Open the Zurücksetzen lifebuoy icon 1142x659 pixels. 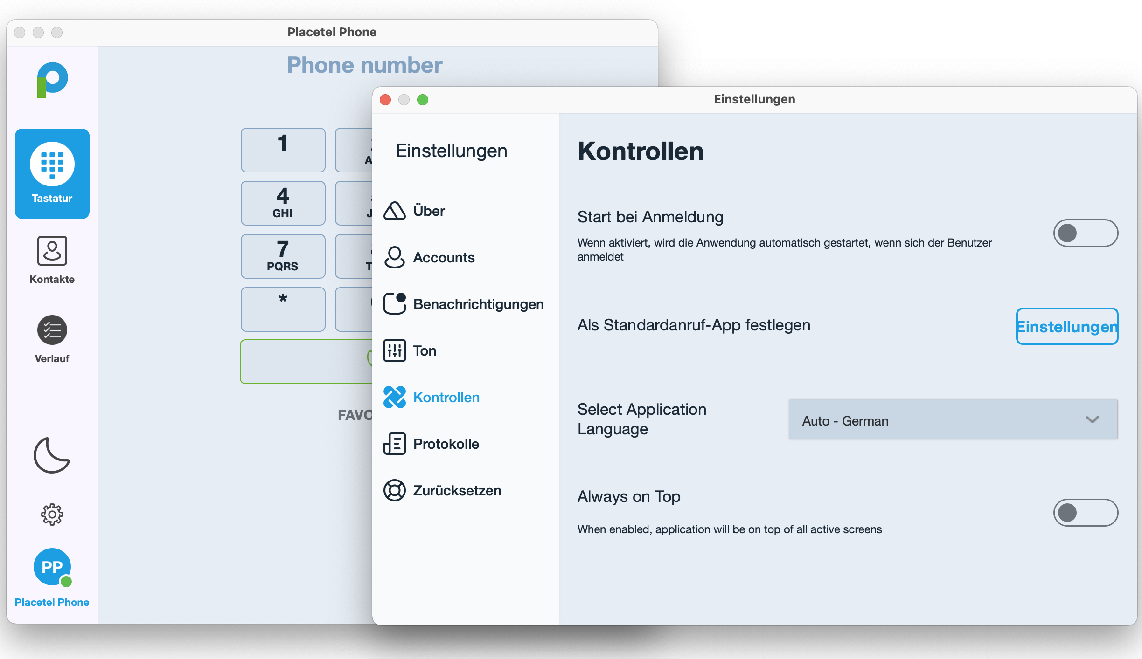(395, 490)
